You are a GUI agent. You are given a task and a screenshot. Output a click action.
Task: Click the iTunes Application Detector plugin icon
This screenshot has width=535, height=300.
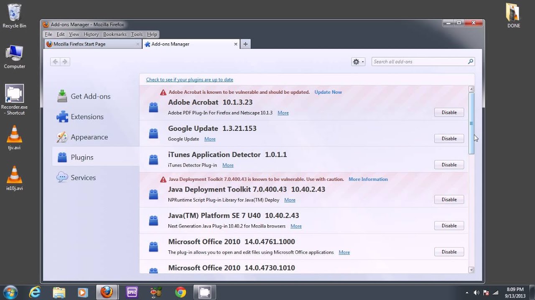point(153,160)
